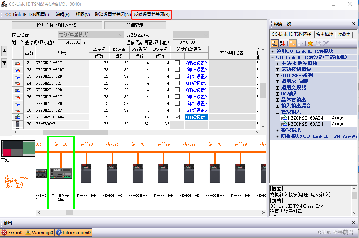The height and width of the screenshot is (238, 359).
Task: Expand 运动控制模块 tree node
Action: 277,70
